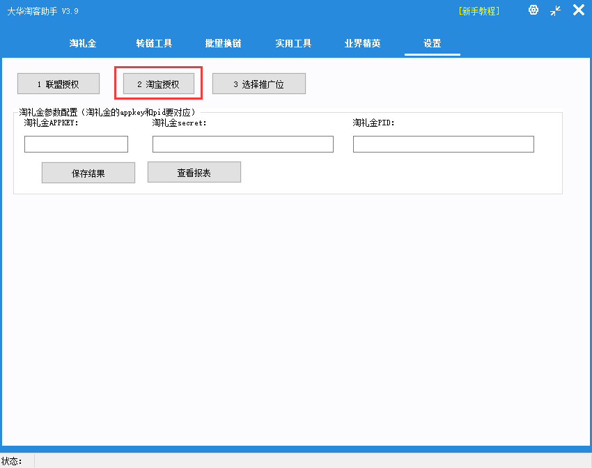592x468 pixels.
Task: Click the 状态 label in status bar
Action: (x=12, y=461)
